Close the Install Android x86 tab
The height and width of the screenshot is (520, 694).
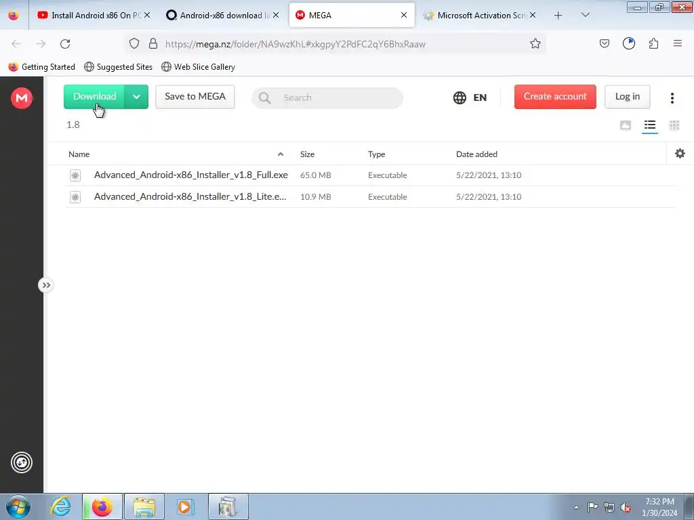[x=147, y=15]
